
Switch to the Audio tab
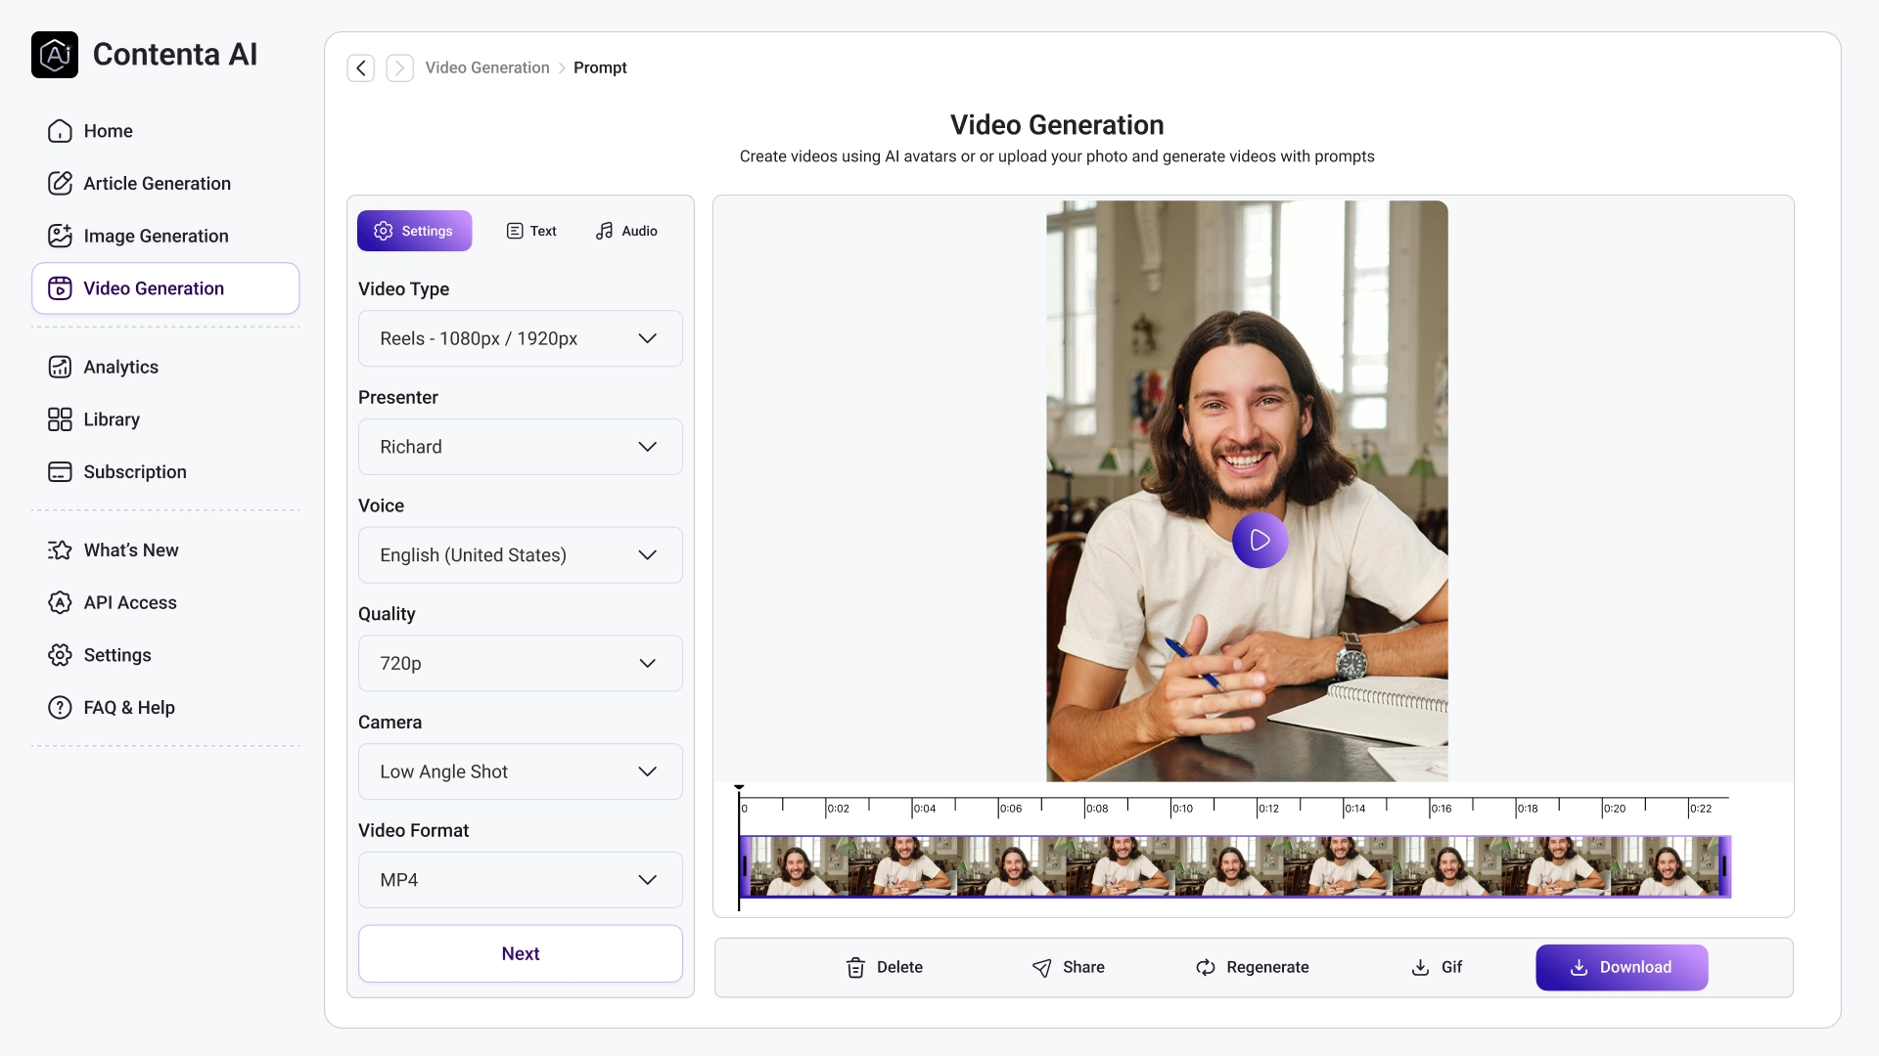(x=626, y=231)
